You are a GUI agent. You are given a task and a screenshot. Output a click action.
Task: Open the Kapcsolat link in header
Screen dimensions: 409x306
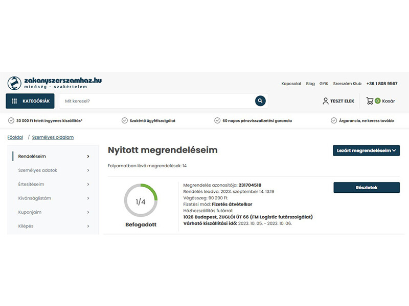pyautogui.click(x=291, y=84)
